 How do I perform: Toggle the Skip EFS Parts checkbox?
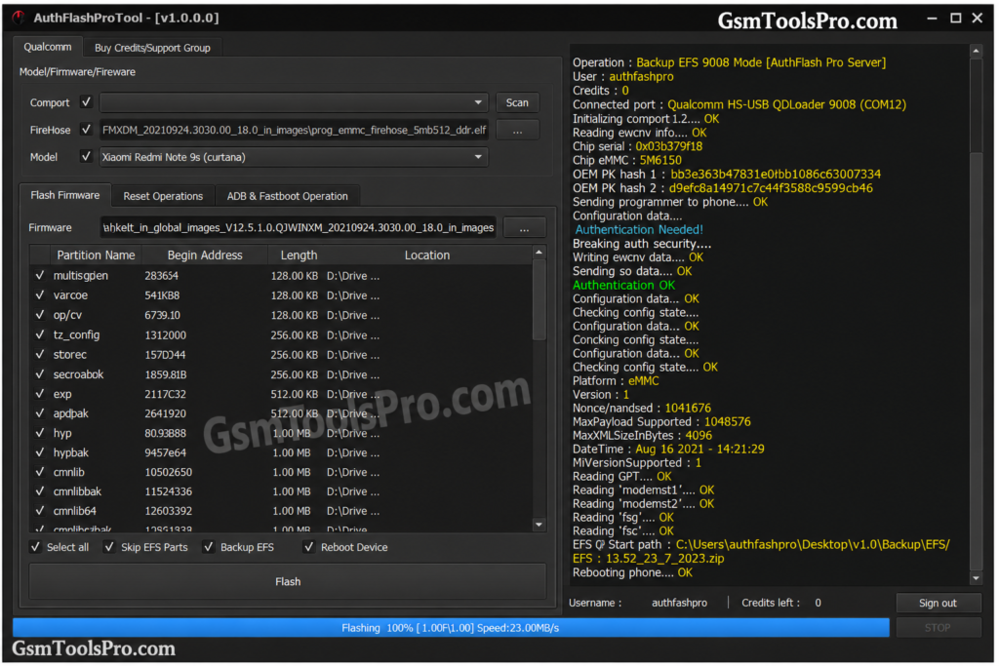109,547
